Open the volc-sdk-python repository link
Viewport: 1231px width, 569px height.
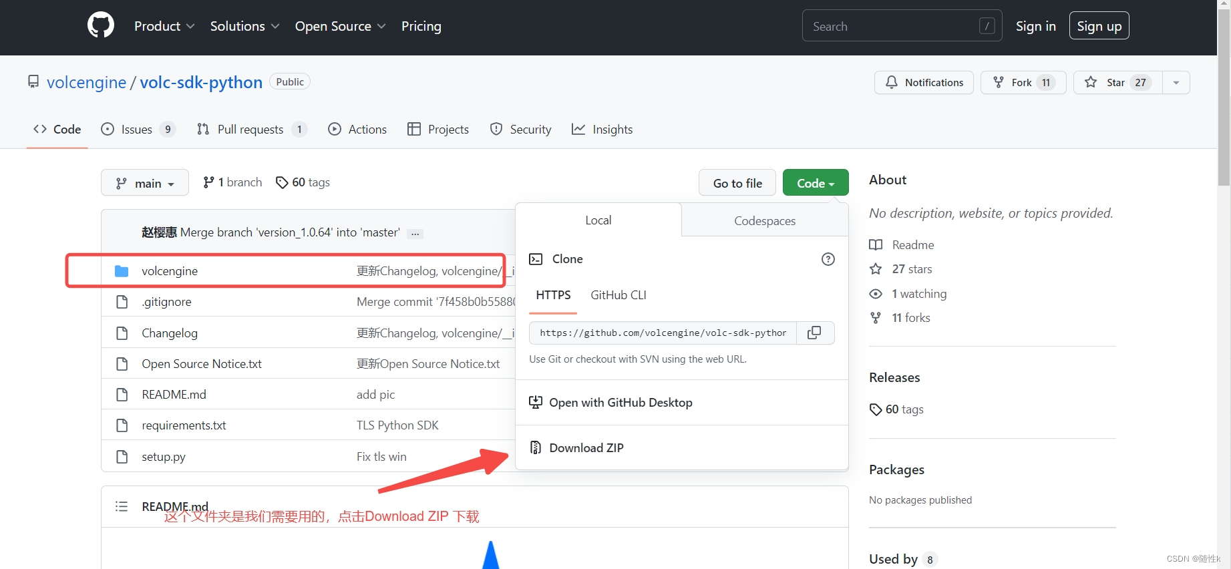point(201,82)
